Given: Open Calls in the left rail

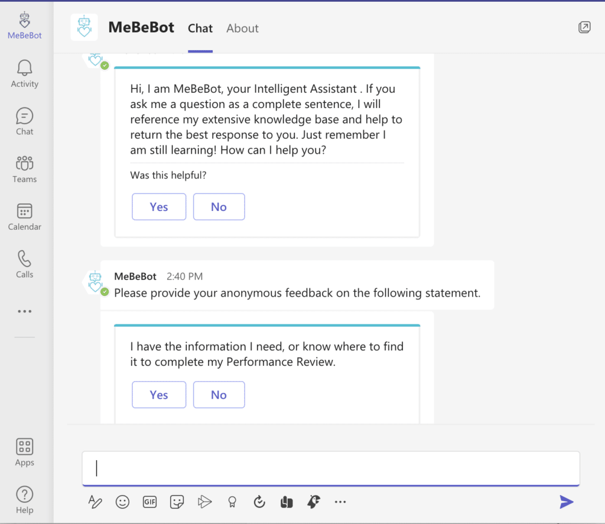Looking at the screenshot, I should coord(24,264).
